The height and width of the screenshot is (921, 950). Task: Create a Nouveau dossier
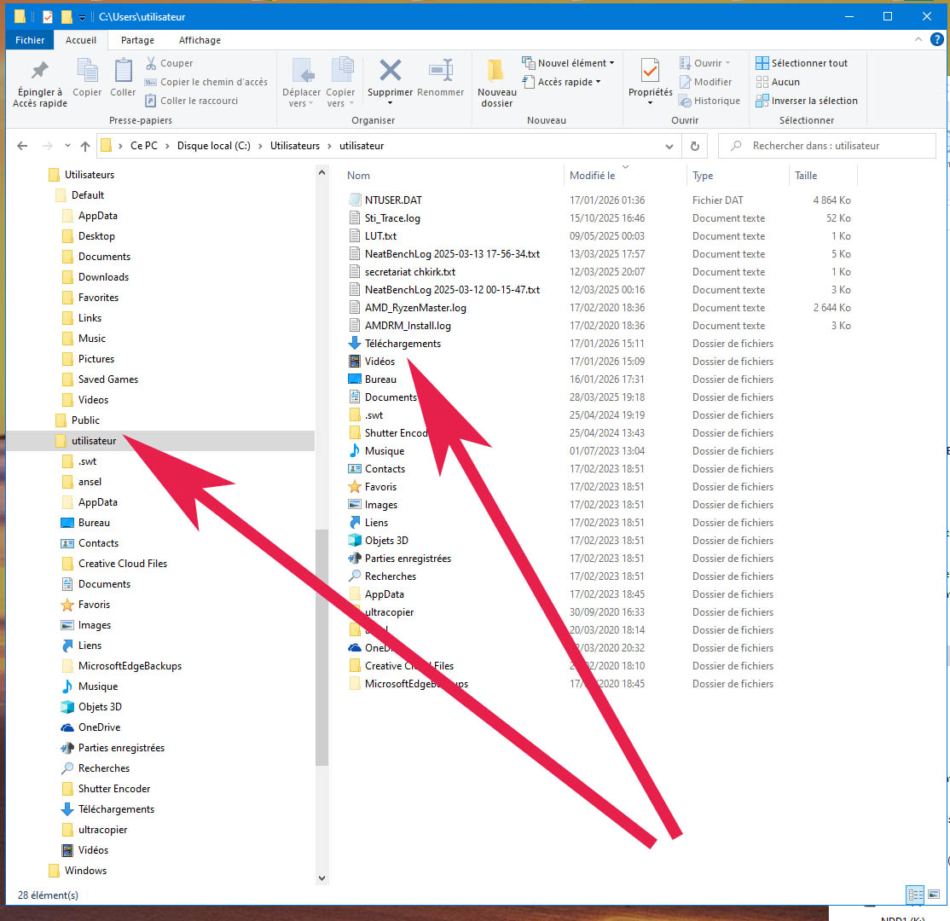tap(497, 84)
